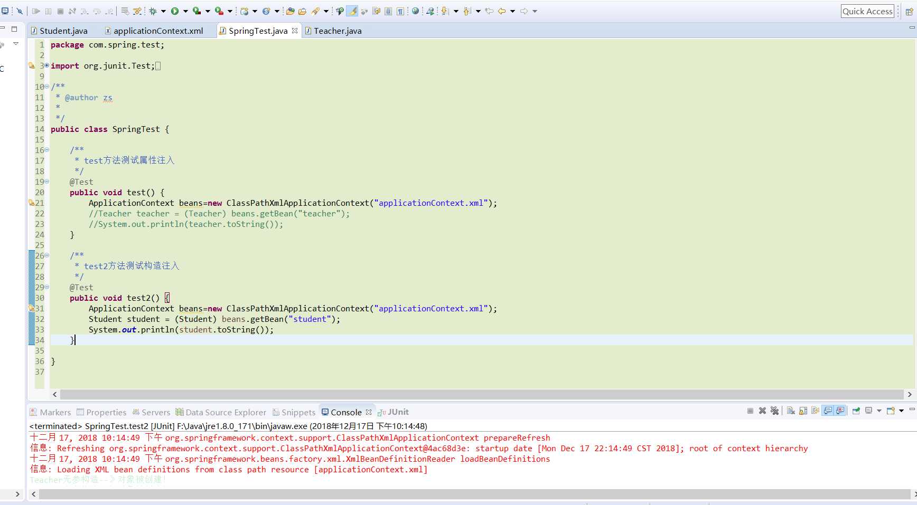Click the Open Task folder icon

point(302,11)
